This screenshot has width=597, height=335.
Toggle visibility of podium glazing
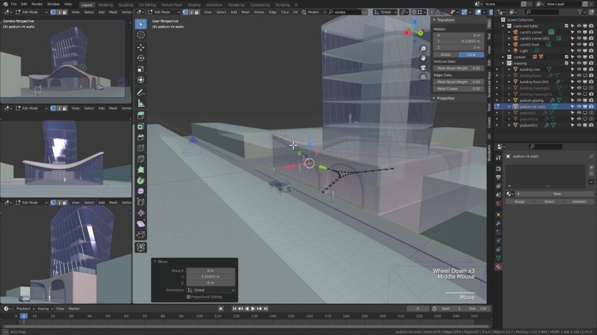click(x=579, y=100)
